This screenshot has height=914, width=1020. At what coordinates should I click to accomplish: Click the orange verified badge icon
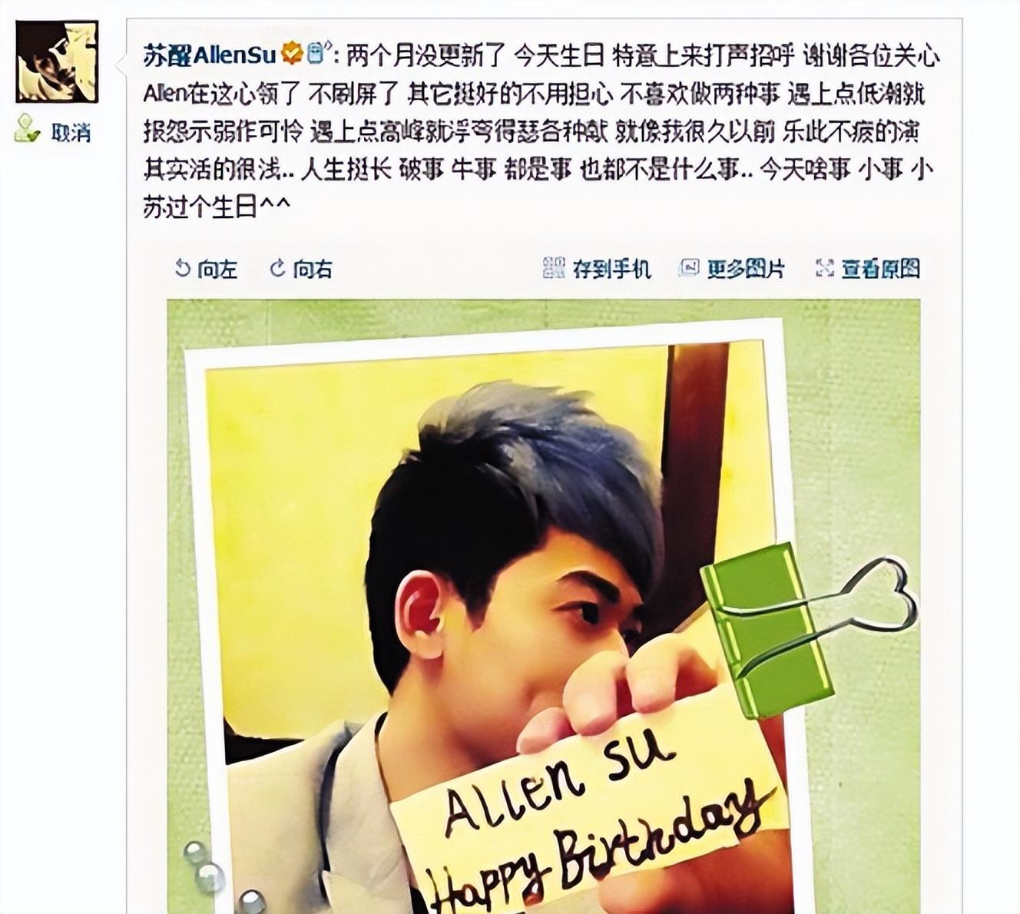click(291, 55)
